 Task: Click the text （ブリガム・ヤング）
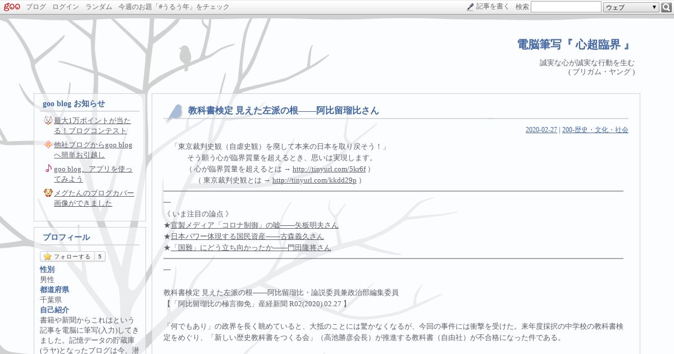tap(601, 72)
